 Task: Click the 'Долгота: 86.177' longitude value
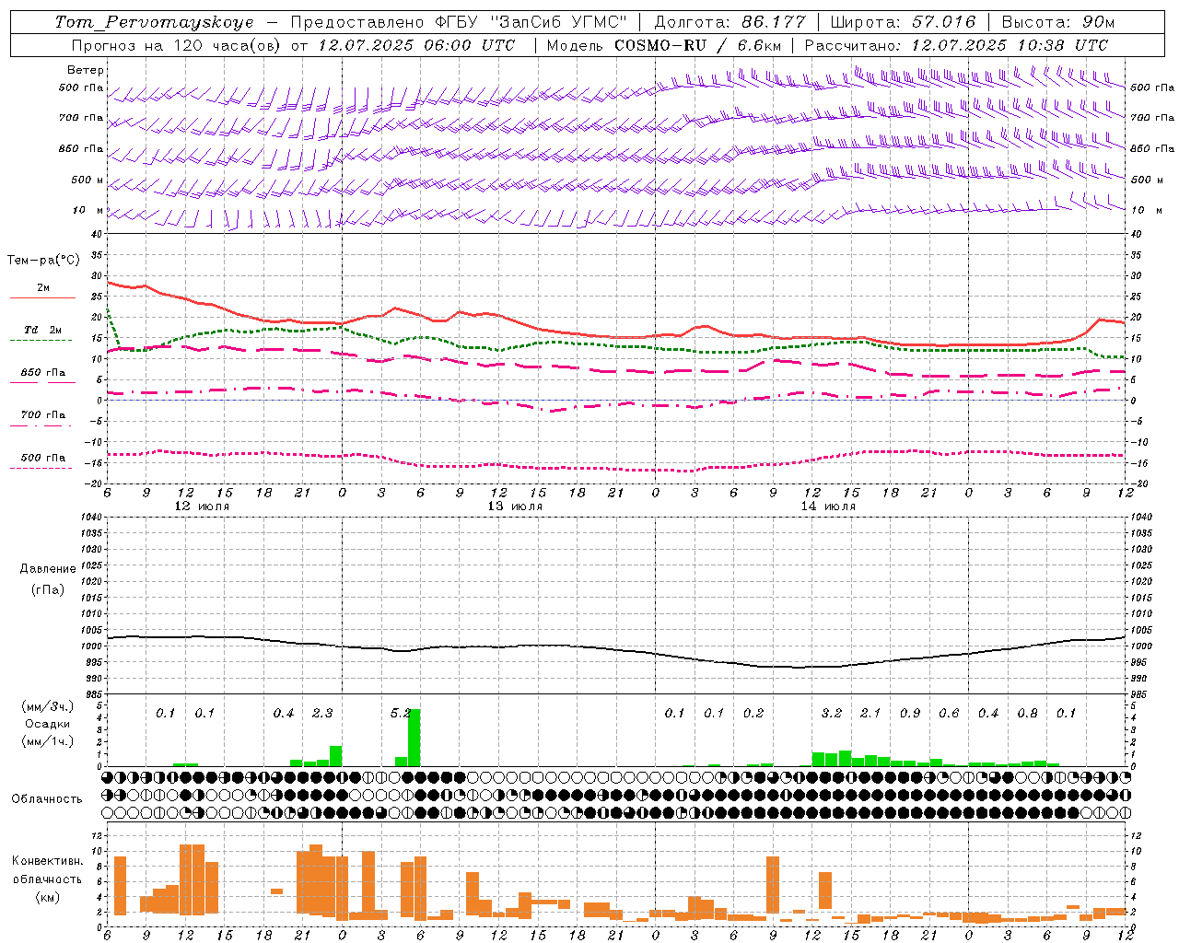pos(730,22)
